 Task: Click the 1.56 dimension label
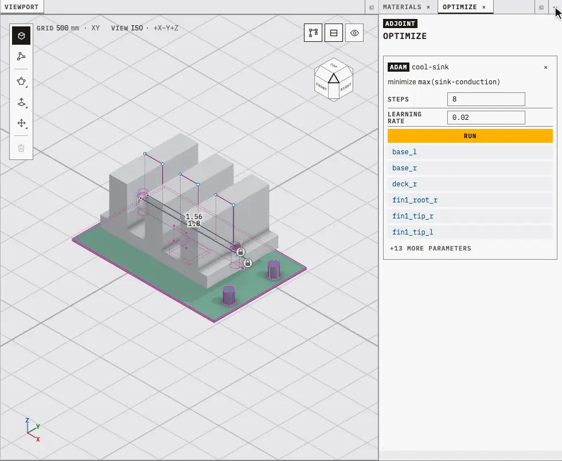point(194,217)
